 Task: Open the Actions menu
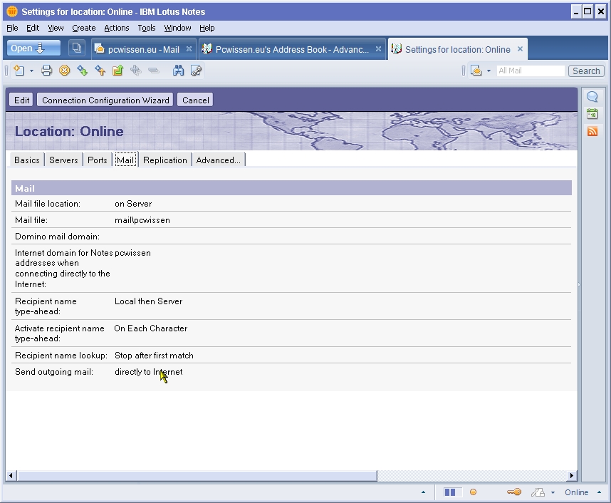click(x=117, y=28)
